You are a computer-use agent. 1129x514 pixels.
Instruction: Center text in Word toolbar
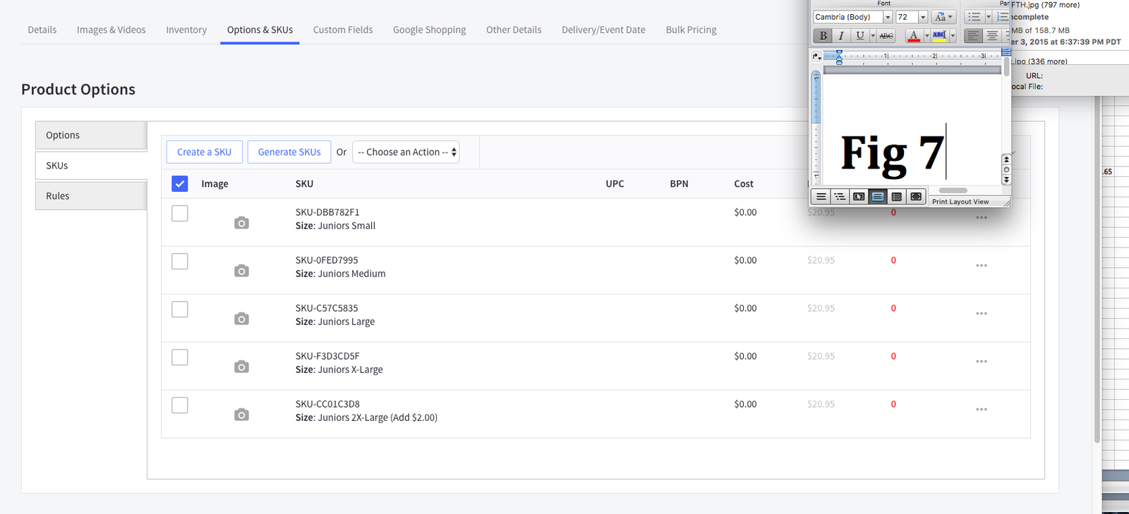tap(992, 35)
